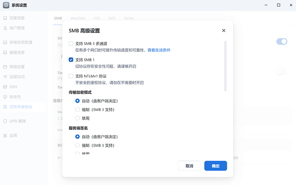The image size is (296, 185).
Task: Open the 查看生效条件 link
Action: (159, 50)
